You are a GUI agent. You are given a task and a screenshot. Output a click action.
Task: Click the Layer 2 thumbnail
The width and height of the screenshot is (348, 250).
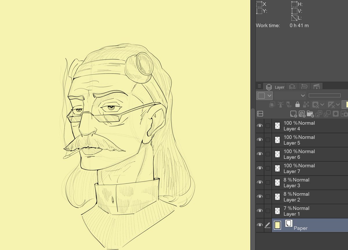click(277, 197)
